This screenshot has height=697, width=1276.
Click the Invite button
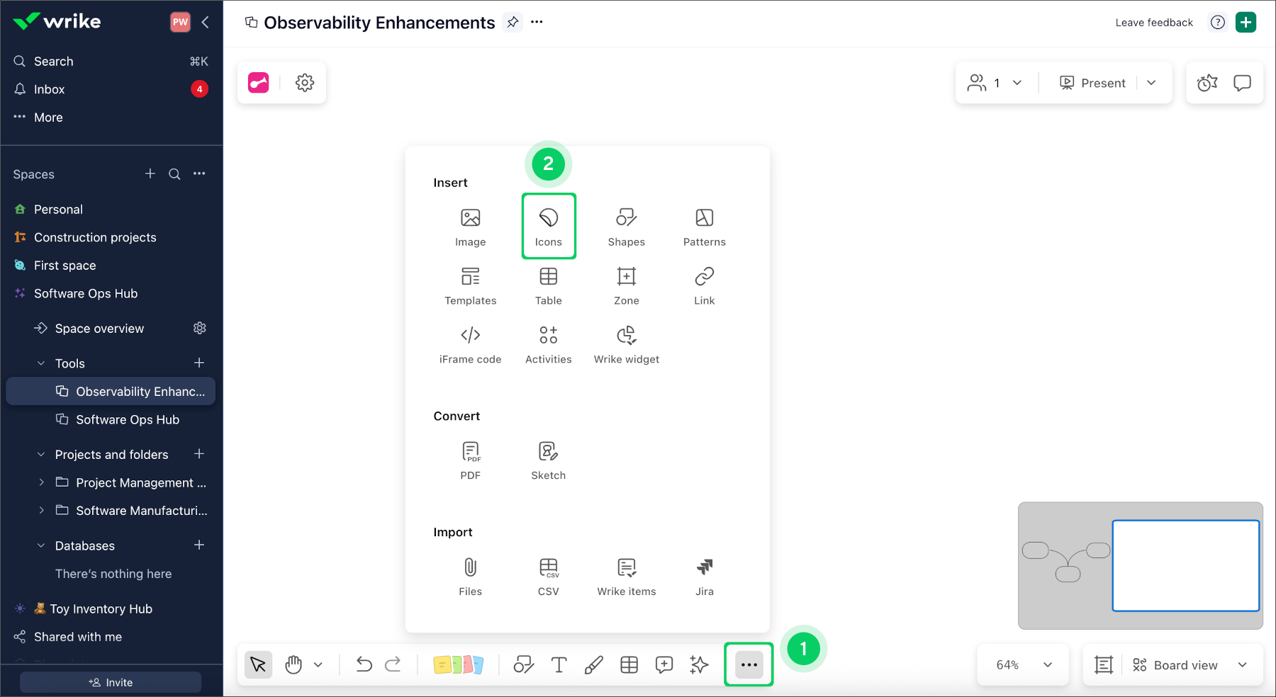coord(111,682)
